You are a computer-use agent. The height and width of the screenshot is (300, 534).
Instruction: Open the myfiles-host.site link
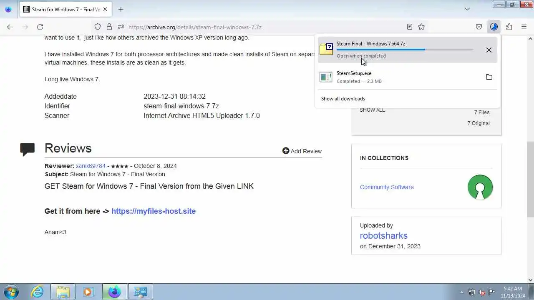(x=154, y=211)
